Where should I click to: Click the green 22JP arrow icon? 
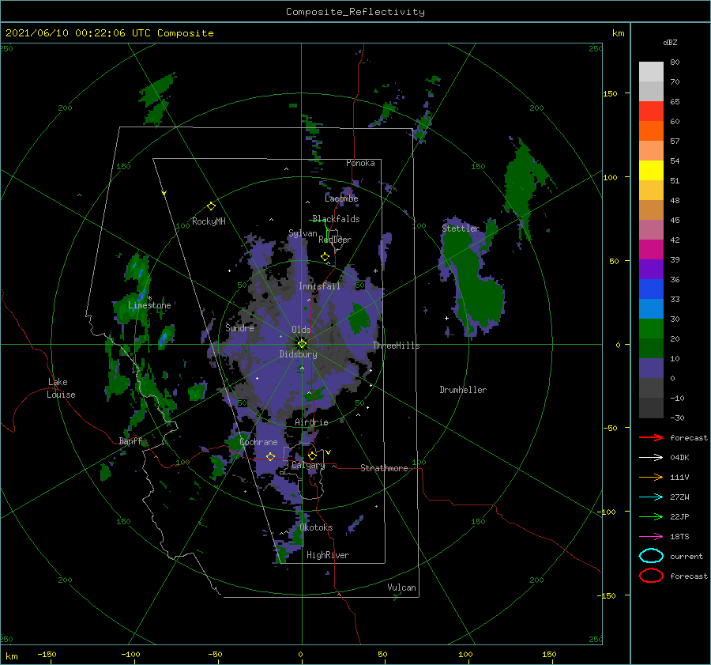[651, 516]
